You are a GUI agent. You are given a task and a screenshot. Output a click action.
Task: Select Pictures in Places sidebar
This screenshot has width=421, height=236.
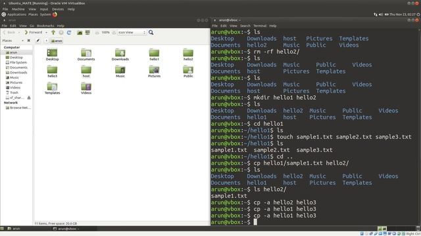[x=16, y=83]
